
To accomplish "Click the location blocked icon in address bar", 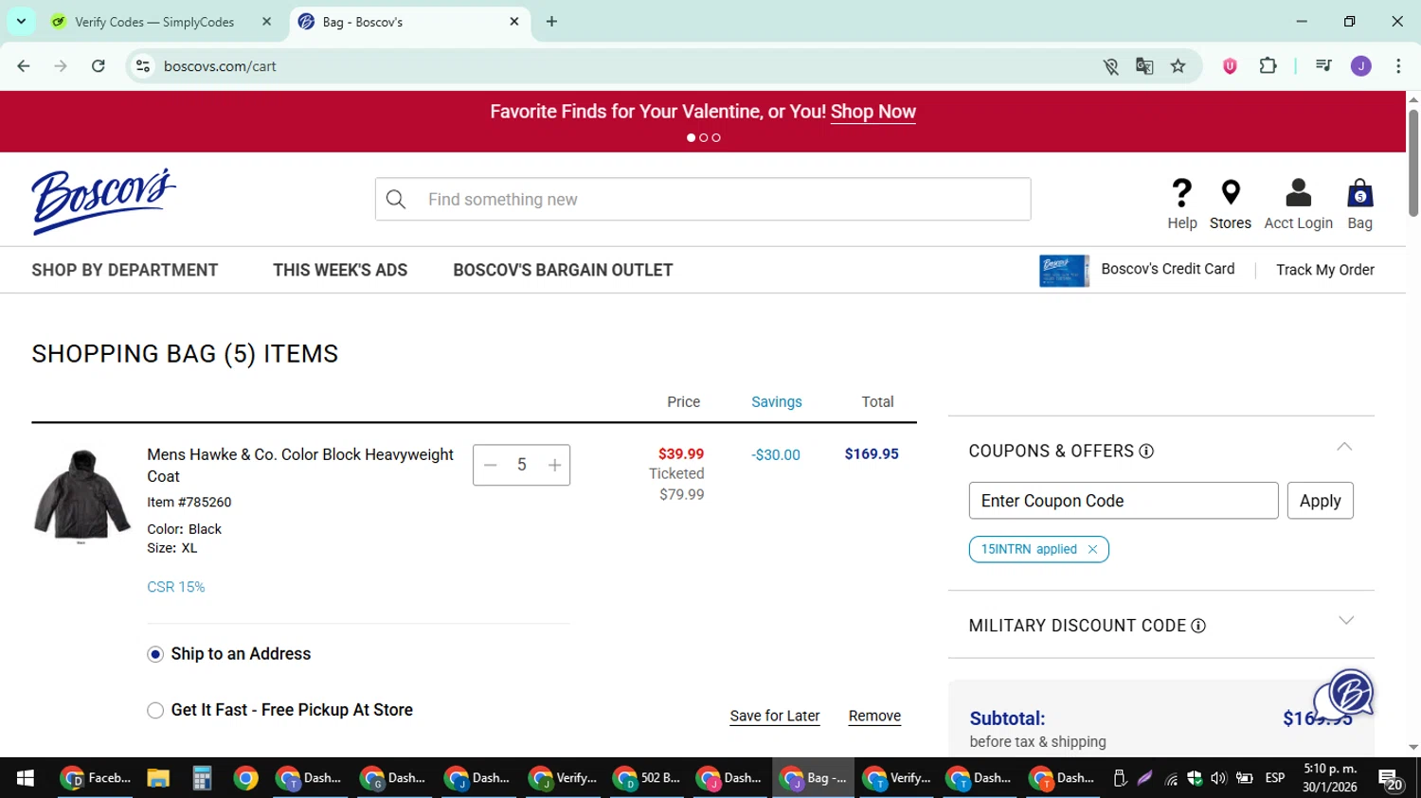I will [x=1110, y=66].
